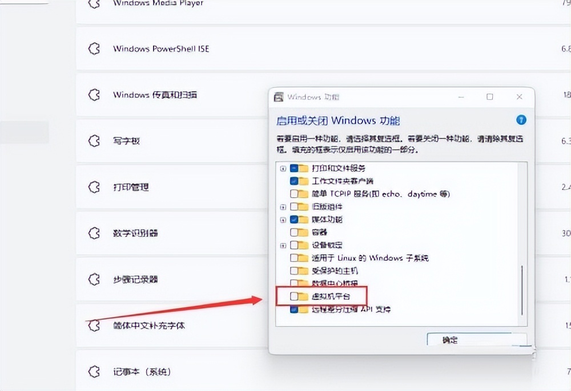Click the Windows 功能 title bar icon
Viewport: 571px width, 391px height.
278,96
